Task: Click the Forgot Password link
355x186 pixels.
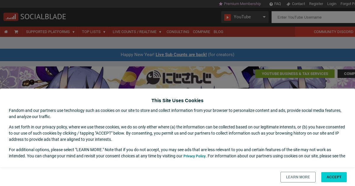Action: (348, 4)
